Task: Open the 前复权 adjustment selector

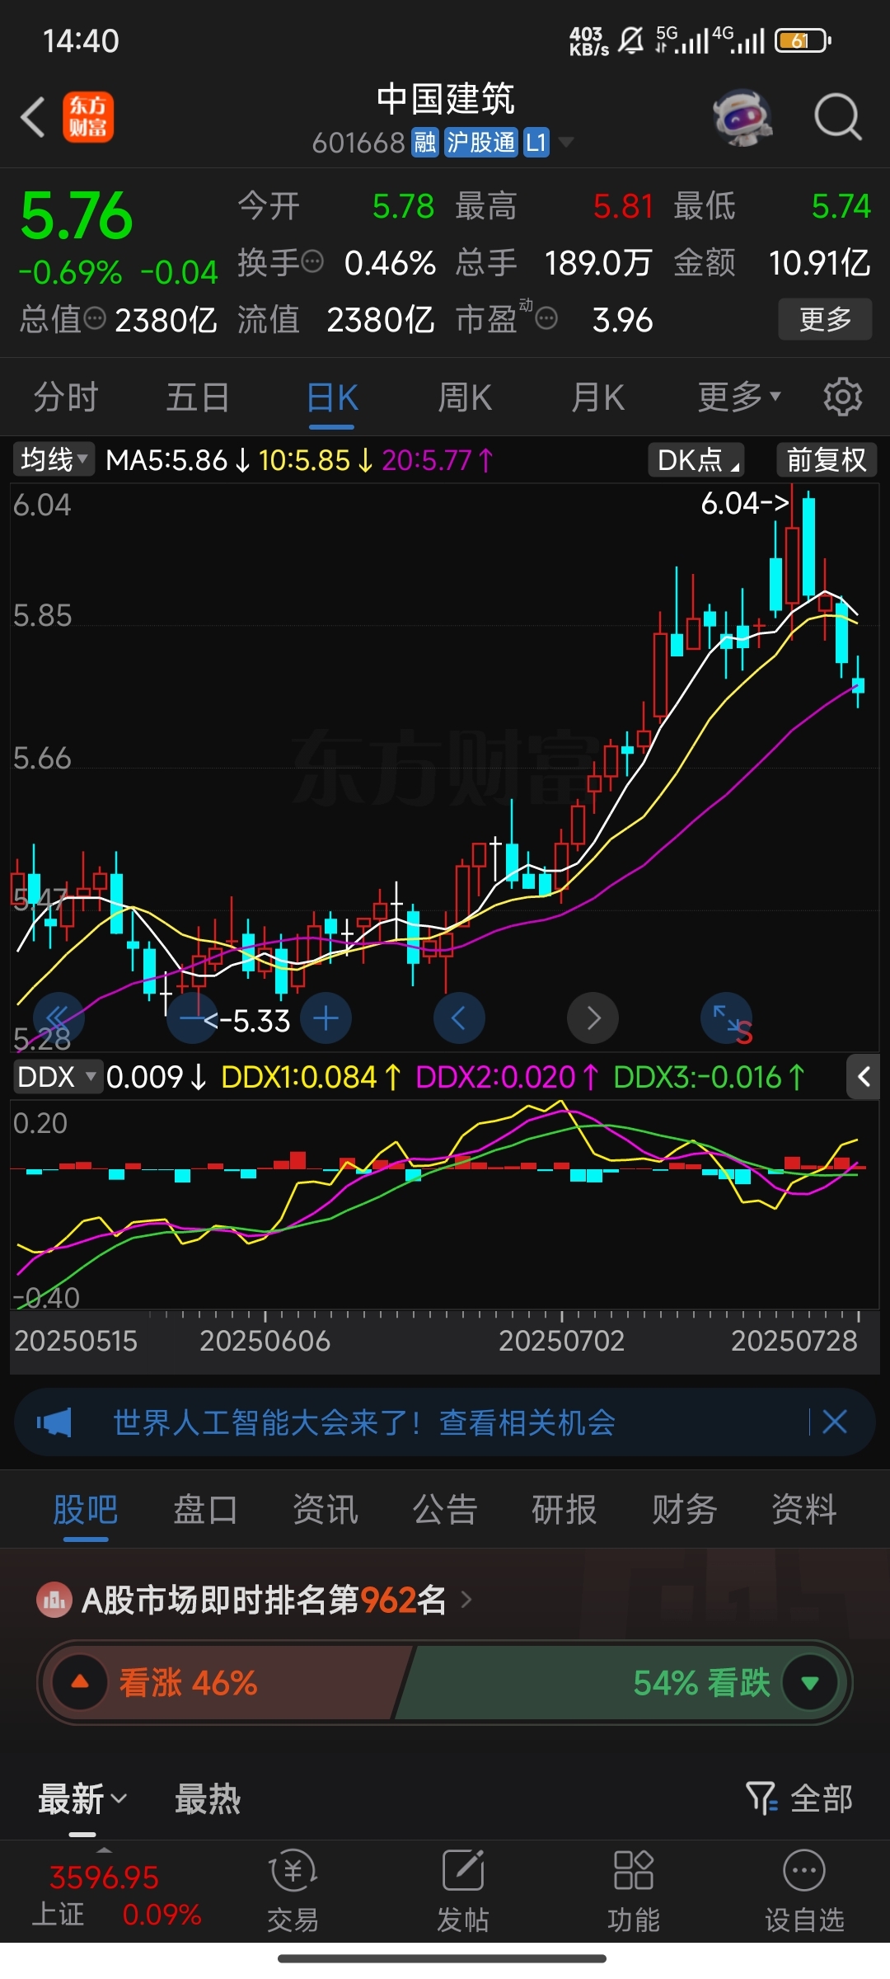Action: click(827, 459)
